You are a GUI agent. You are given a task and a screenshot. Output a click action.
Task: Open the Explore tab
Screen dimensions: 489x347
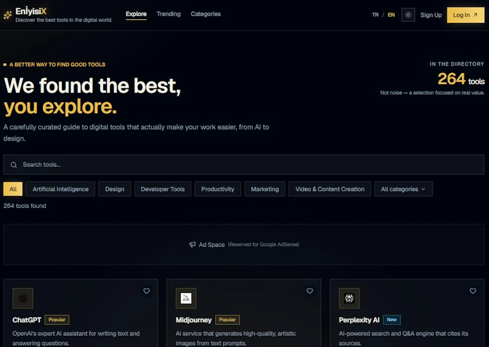(136, 14)
